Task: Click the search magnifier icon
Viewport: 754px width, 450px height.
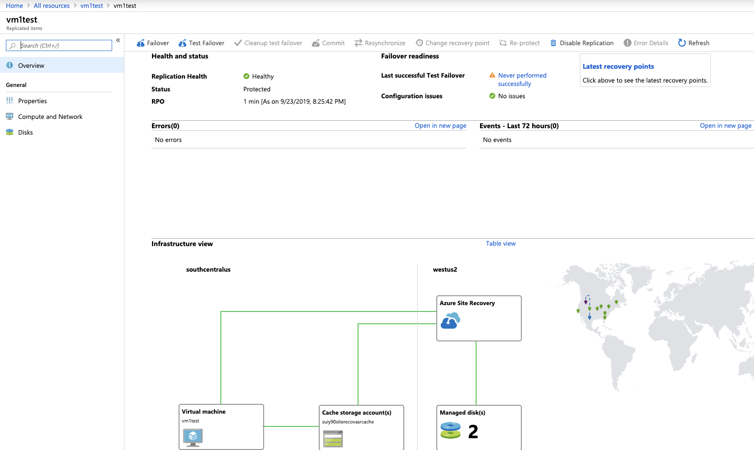Action: point(13,46)
